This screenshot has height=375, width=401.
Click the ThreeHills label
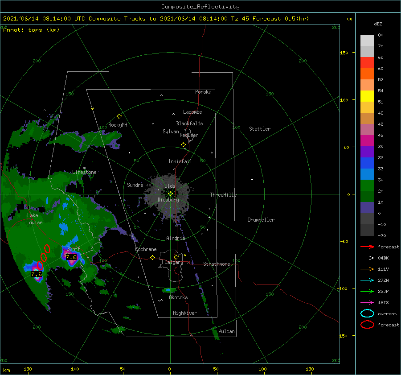(223, 195)
